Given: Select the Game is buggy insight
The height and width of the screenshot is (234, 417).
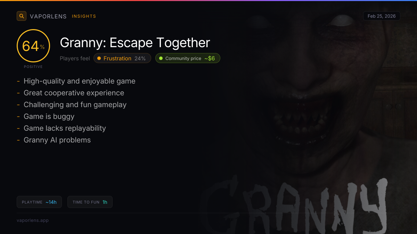Looking at the screenshot, I should pyautogui.click(x=49, y=116).
